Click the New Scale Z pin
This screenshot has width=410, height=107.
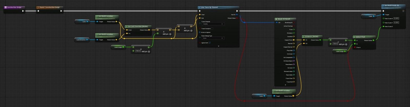[383, 26]
